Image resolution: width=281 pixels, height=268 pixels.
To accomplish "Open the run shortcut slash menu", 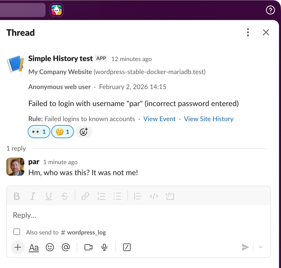I will [127, 247].
